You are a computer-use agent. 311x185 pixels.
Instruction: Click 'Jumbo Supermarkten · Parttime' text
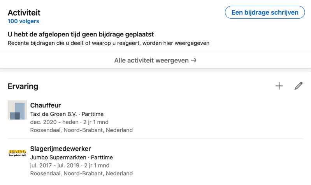pos(71,157)
